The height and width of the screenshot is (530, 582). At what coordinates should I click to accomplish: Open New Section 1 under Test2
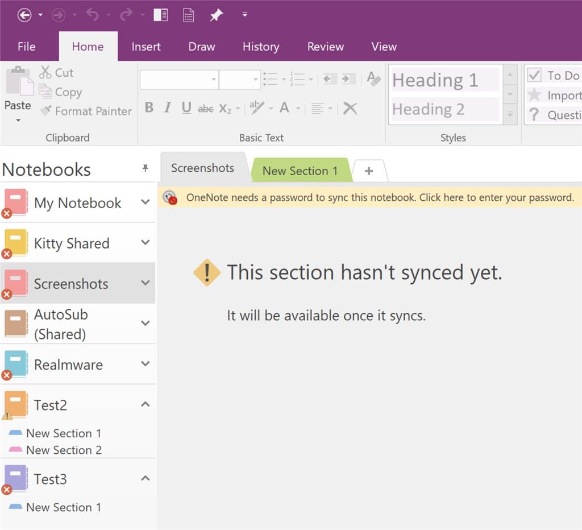(64, 433)
